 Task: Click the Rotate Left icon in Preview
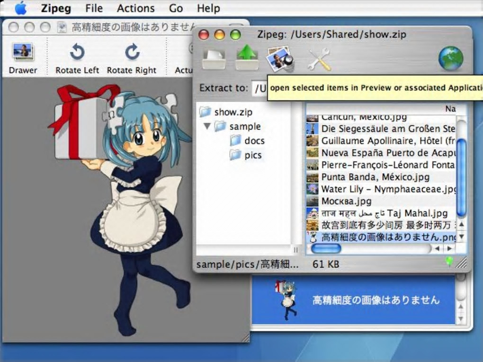click(x=77, y=52)
